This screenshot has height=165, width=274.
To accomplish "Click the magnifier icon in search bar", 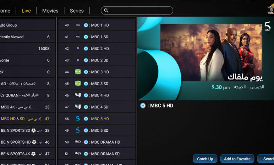I will [x=106, y=11].
